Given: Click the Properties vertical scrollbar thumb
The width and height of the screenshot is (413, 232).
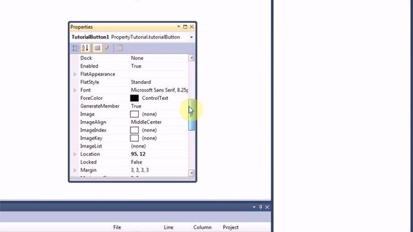Looking at the screenshot, I should [192, 115].
